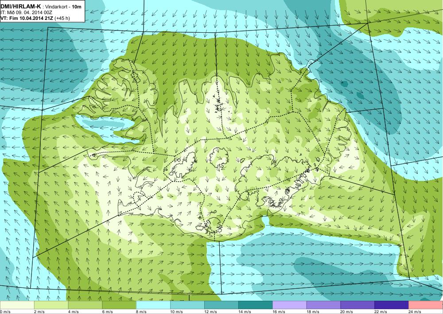443x314 pixels.
Task: Click the '0 m/s' legend label
Action: 5,312
